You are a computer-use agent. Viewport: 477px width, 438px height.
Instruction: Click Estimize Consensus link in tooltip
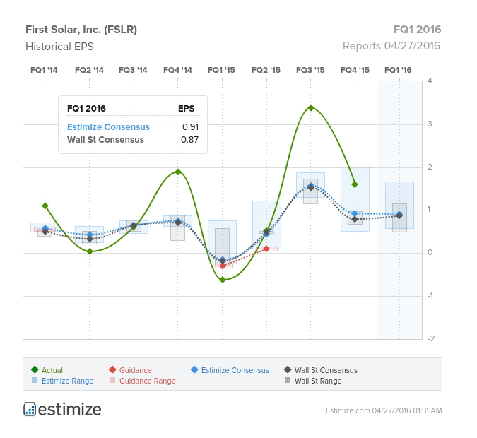click(108, 127)
